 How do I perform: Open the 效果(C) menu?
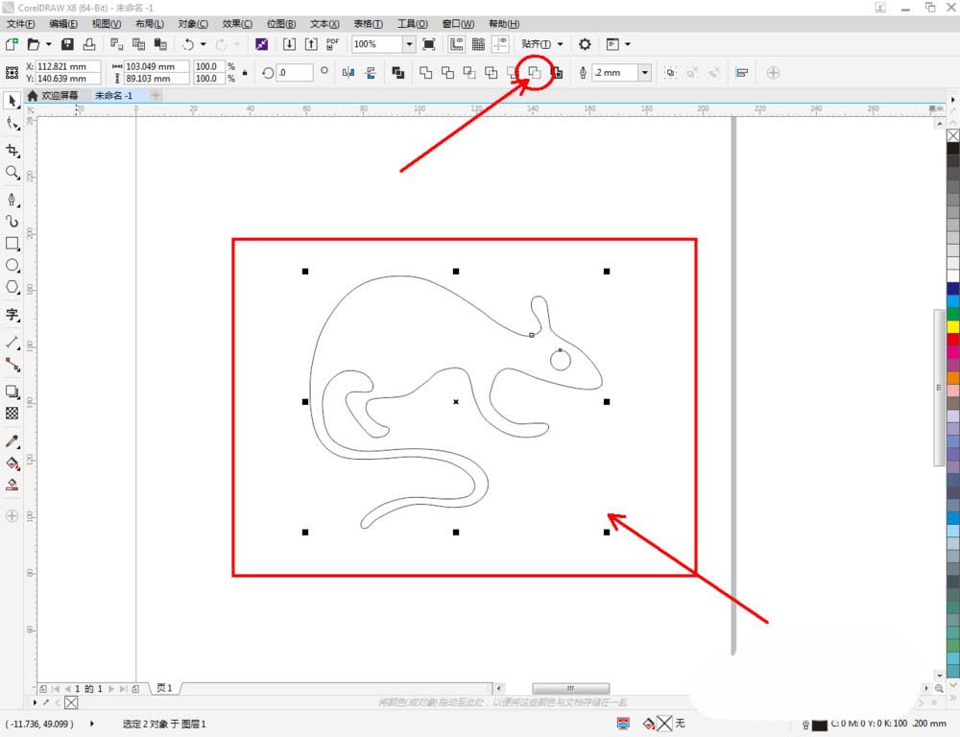click(x=237, y=24)
